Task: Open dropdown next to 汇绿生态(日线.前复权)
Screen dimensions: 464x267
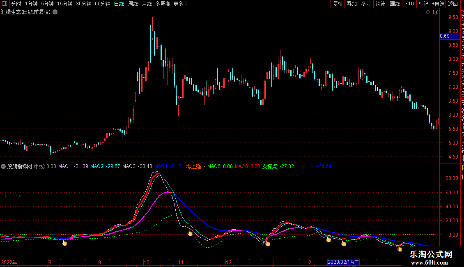Action: (55, 12)
